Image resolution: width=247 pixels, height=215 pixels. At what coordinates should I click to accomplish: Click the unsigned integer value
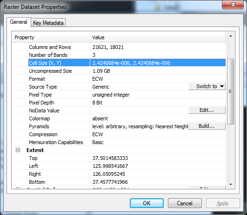coord(111,95)
